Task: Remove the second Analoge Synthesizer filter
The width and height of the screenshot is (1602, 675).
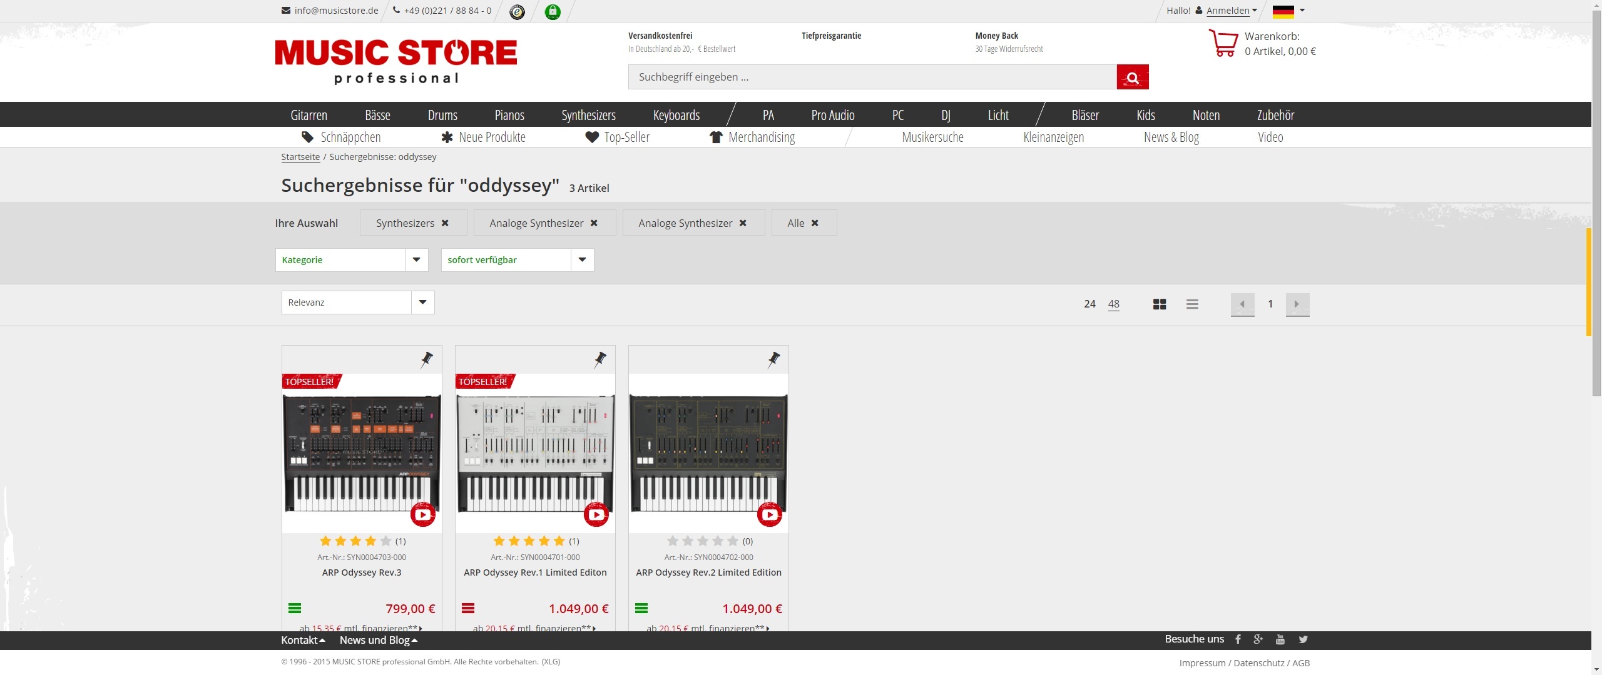Action: pyautogui.click(x=743, y=223)
